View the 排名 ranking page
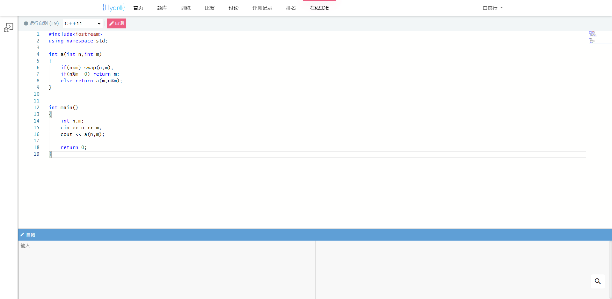Screen dimensions: 612x299 tap(291, 8)
